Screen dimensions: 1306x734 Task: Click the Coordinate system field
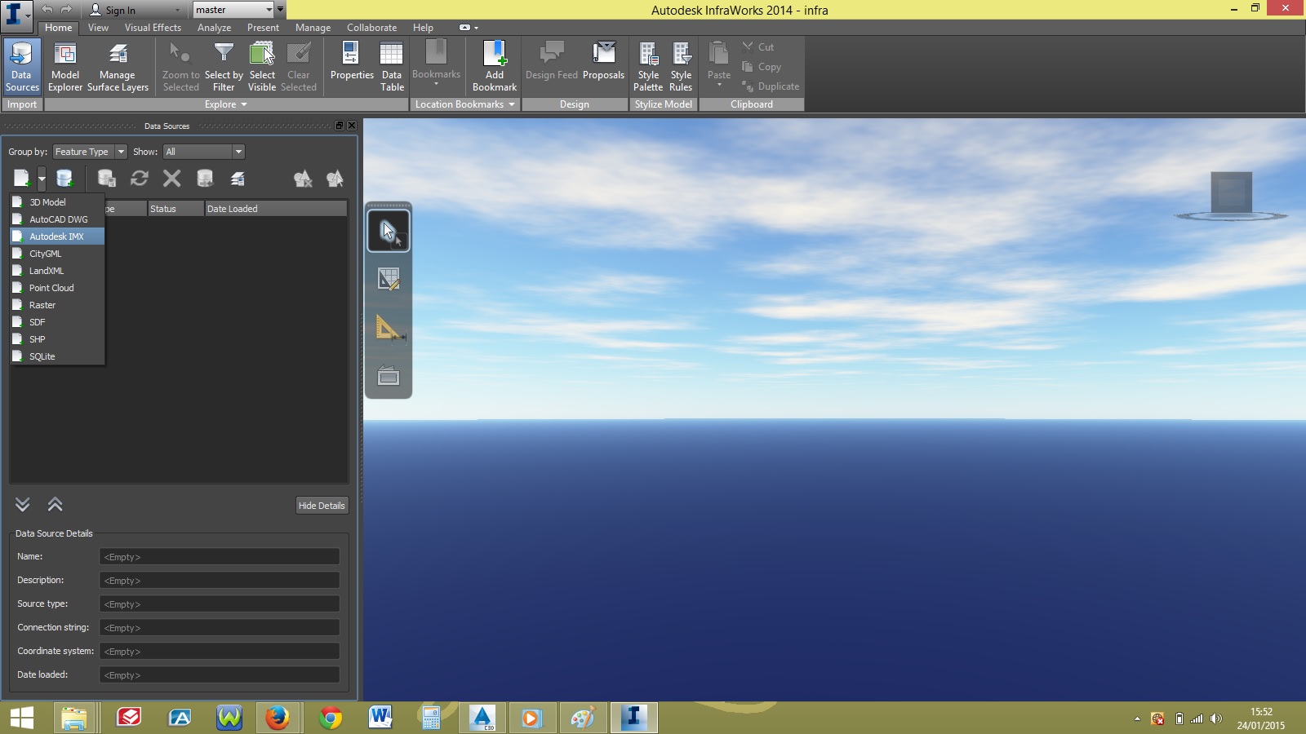coord(220,652)
